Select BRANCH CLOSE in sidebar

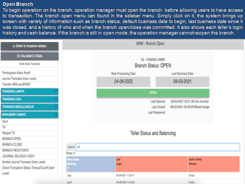[12, 145]
